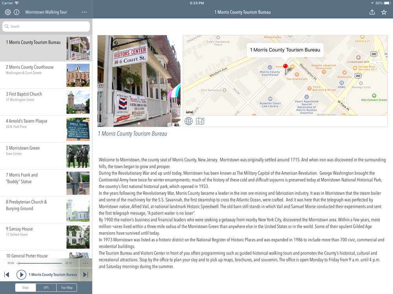Skip to the next audio track

pos(85,274)
